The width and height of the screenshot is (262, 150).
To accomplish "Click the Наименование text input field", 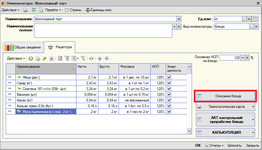I will (x=105, y=19).
